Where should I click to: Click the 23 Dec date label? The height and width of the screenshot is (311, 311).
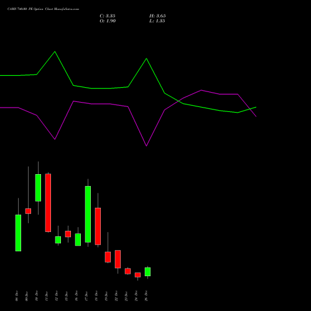click(126, 296)
